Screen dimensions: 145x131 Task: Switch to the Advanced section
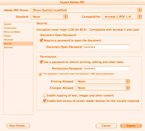point(18,40)
